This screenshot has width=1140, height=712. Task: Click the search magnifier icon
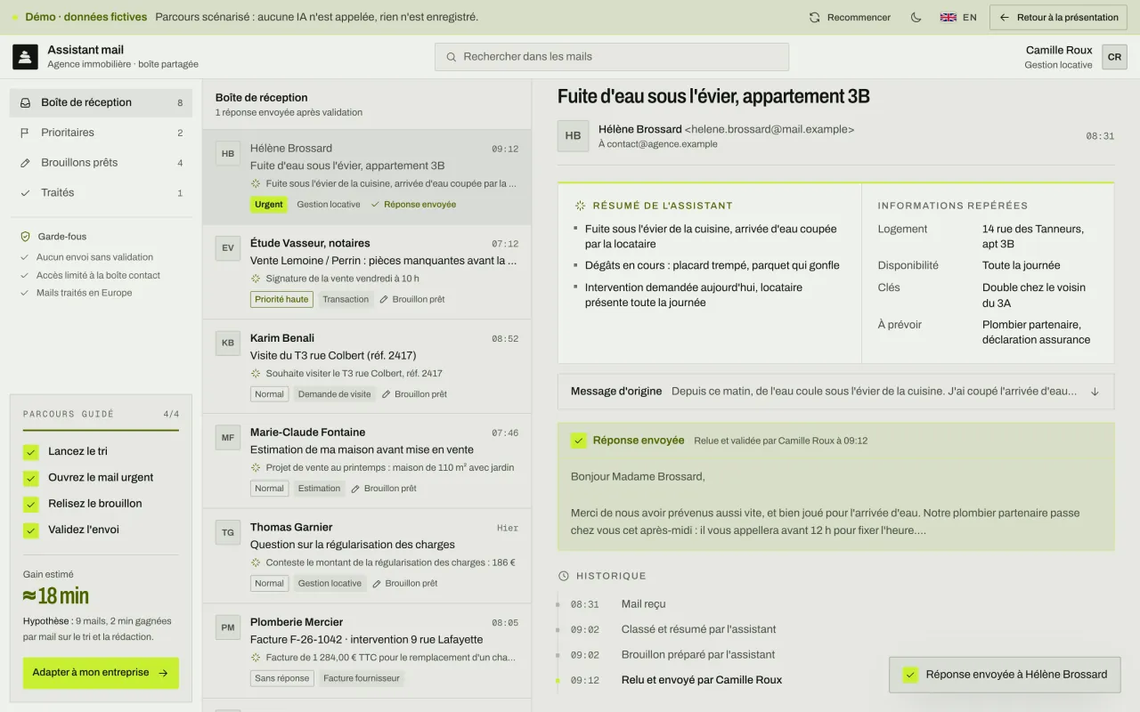click(x=452, y=56)
